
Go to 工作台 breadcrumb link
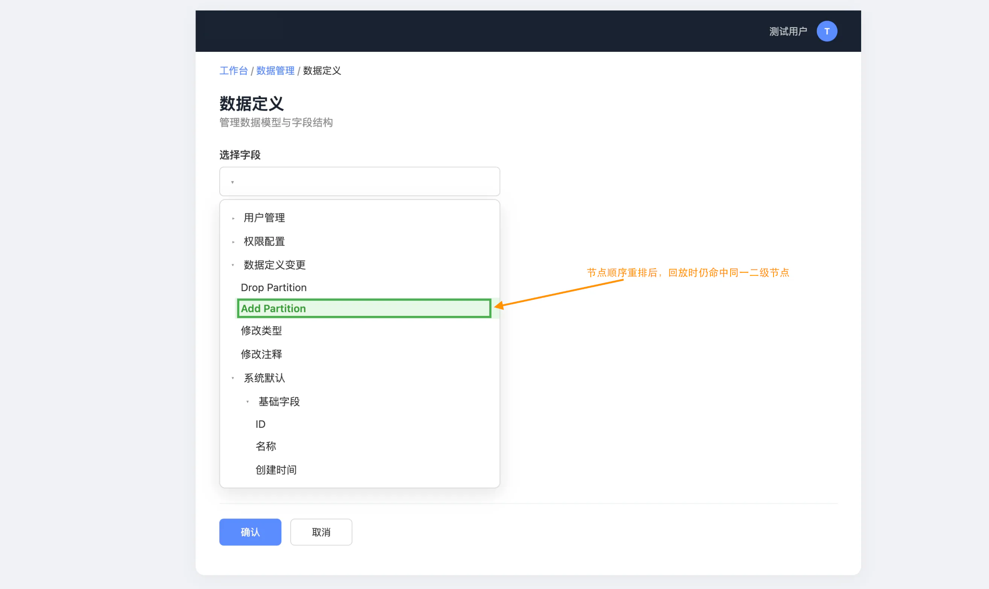pyautogui.click(x=234, y=71)
